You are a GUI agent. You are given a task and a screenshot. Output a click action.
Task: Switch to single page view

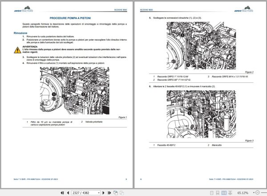(x=212, y=193)
